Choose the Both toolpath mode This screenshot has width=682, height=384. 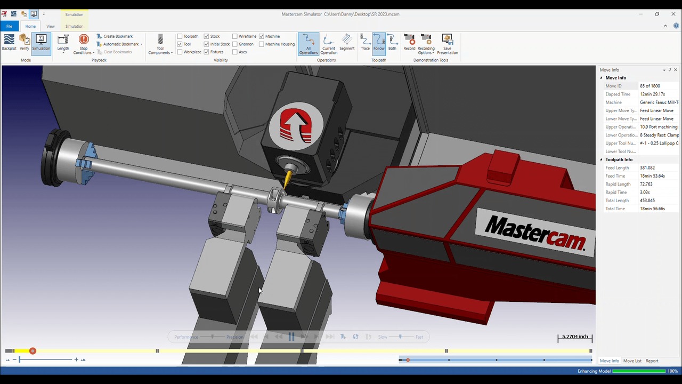point(392,43)
